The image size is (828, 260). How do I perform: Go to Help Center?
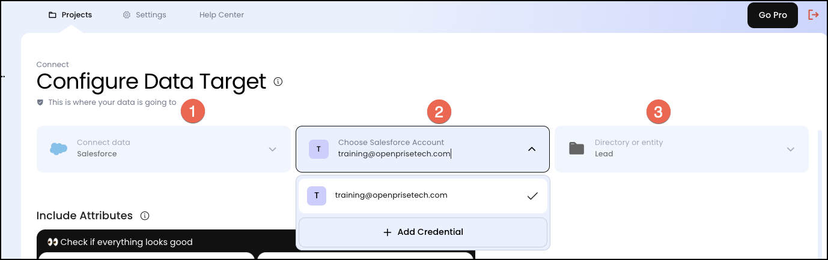(222, 15)
